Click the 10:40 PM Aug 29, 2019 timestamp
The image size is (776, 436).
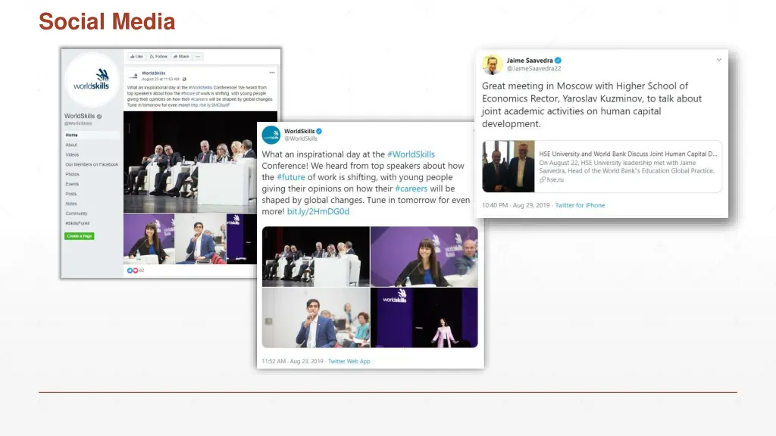click(515, 205)
